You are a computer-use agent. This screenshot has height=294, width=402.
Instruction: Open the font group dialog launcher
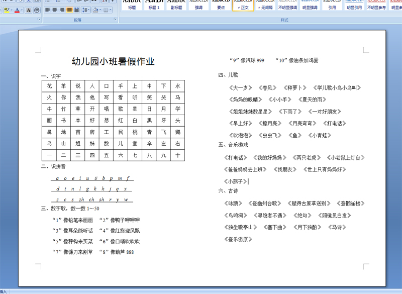[39, 19]
